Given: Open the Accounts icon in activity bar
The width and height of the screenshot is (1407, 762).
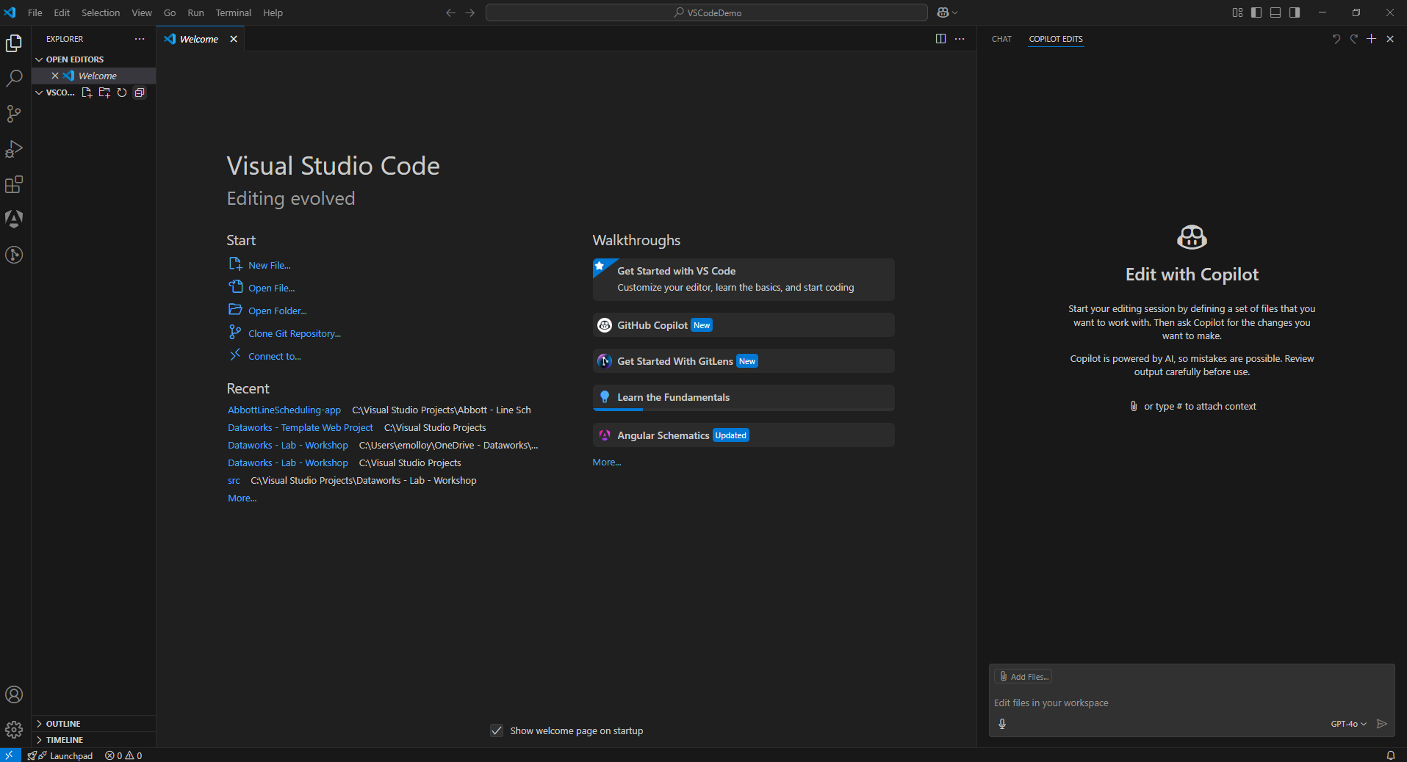Looking at the screenshot, I should coord(14,694).
